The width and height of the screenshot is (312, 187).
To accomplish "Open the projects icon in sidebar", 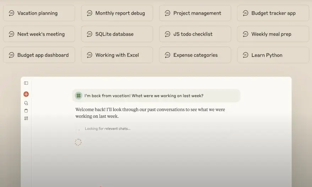I will 26,111.
